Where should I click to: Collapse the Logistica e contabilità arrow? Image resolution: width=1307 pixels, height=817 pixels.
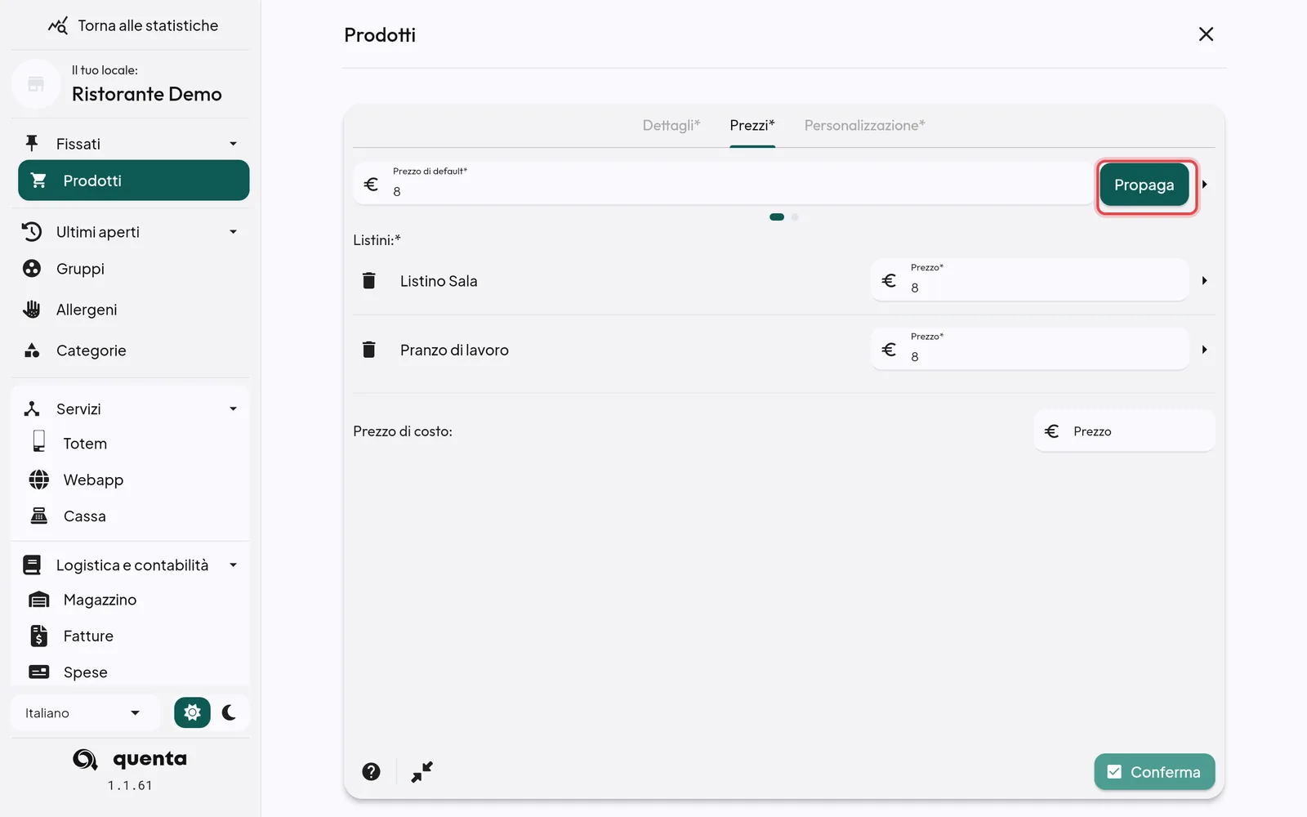point(234,565)
